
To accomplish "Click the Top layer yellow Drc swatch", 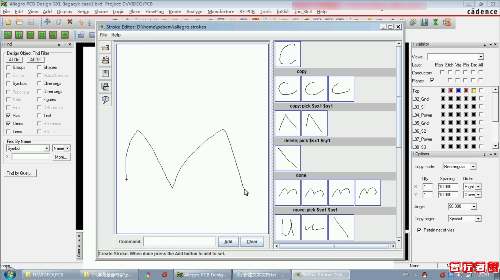I will click(x=474, y=91).
